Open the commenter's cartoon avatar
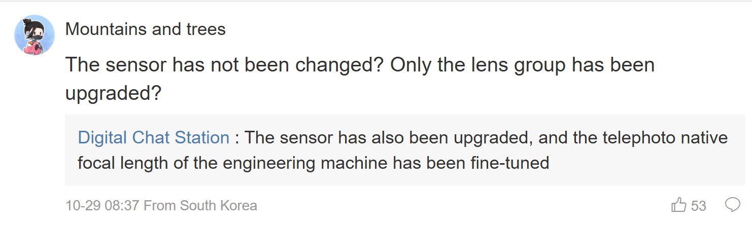This screenshot has height=225, width=752. coord(35,34)
